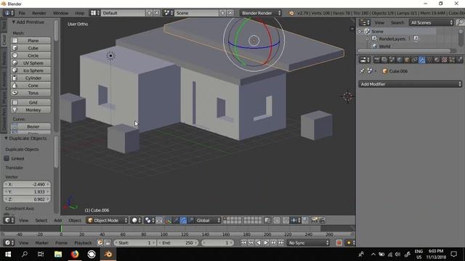Click the Vector Z value slider
The width and height of the screenshot is (465, 261).
pos(27,199)
